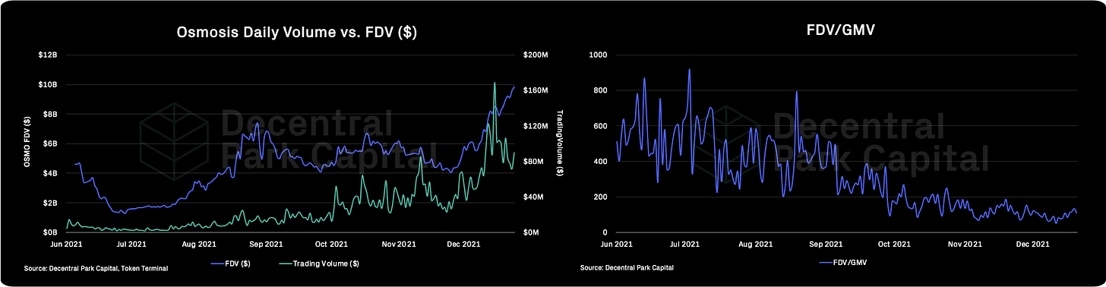Pick 'Oct 2021' on the Osmosis Volume chart

coord(331,244)
